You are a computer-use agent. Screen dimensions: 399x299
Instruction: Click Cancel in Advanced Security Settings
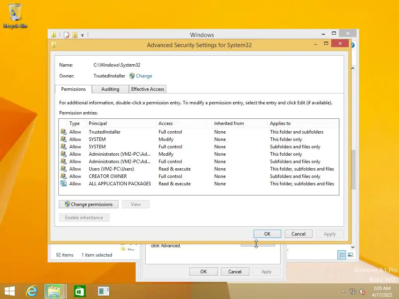pos(298,234)
